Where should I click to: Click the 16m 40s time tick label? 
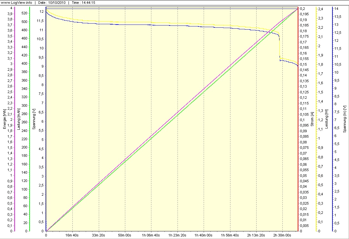point(72,235)
